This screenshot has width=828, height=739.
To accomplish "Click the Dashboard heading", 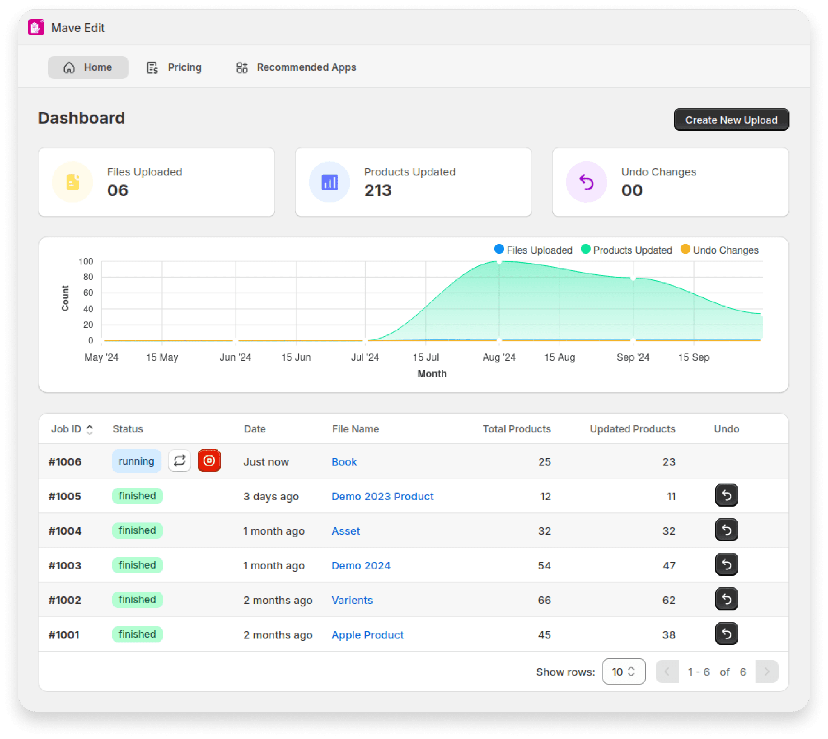I will (81, 118).
